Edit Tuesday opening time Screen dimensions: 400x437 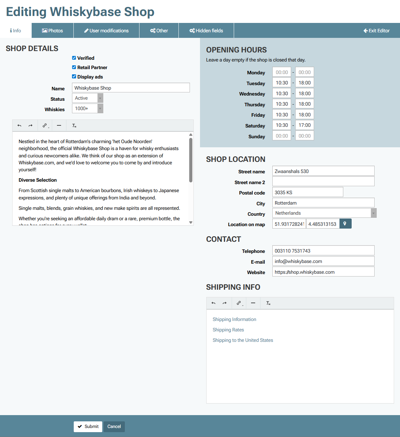[x=282, y=82]
